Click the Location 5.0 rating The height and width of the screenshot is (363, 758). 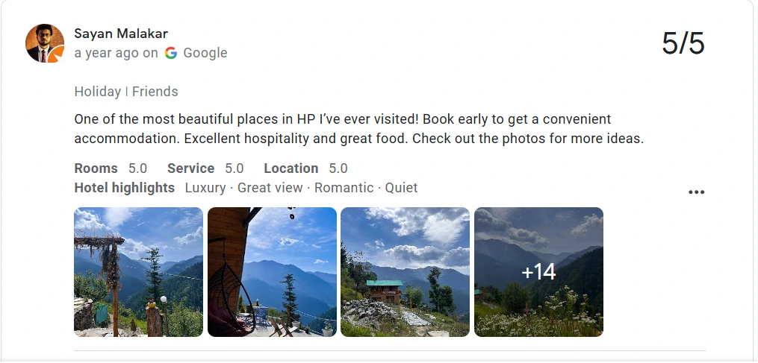(305, 168)
